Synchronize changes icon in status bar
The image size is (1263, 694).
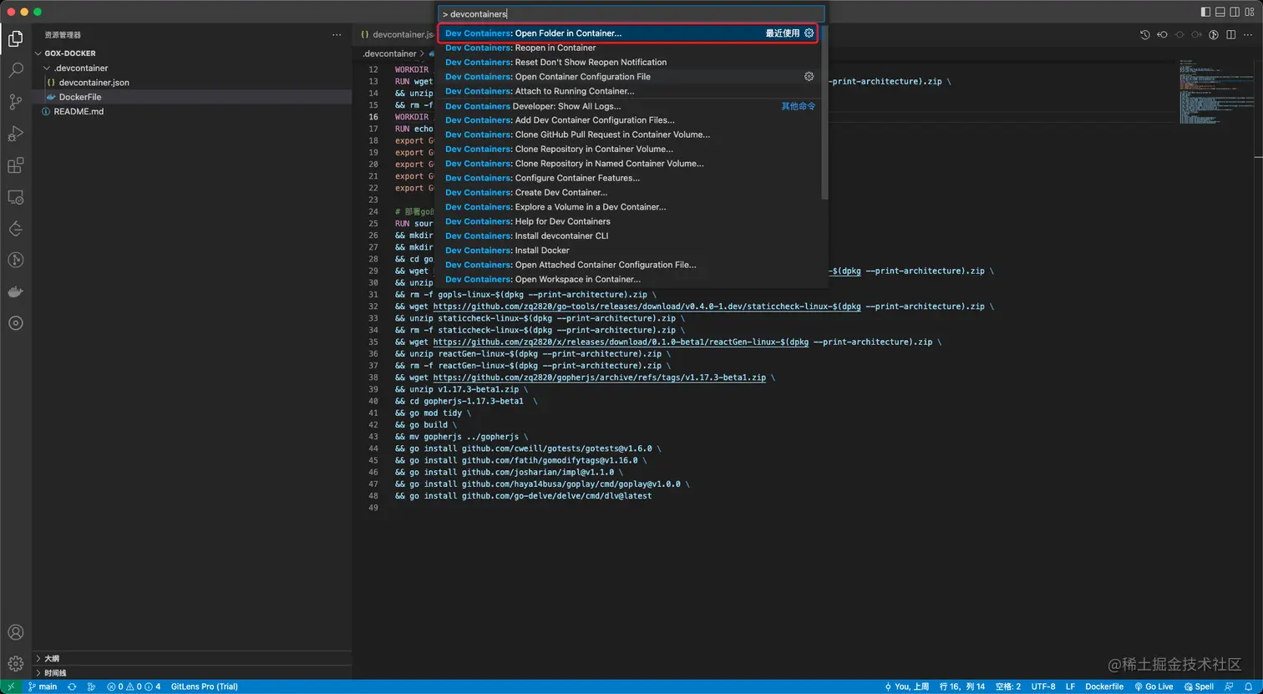tap(72, 686)
